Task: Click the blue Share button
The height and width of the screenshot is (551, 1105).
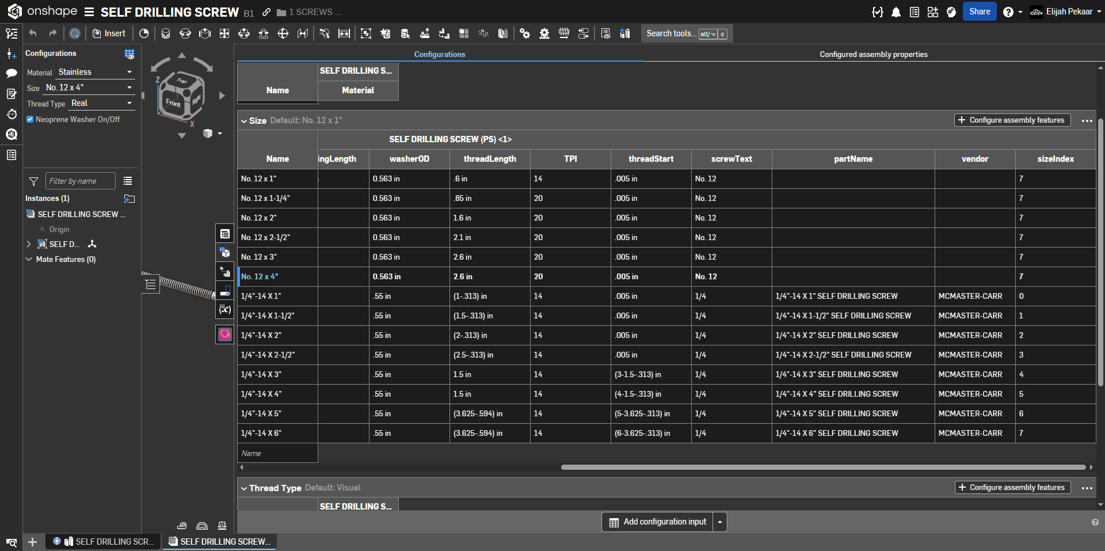Action: [979, 12]
